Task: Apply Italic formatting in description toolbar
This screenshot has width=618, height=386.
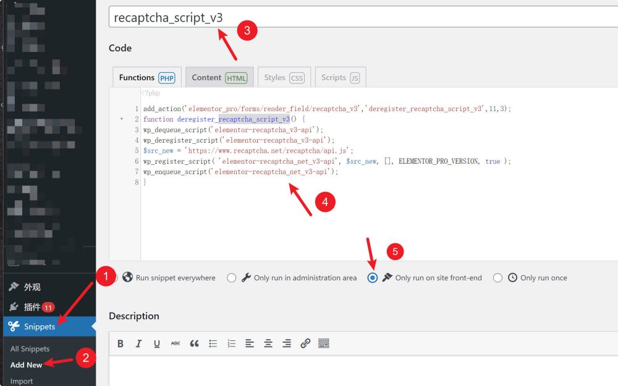Action: 138,343
